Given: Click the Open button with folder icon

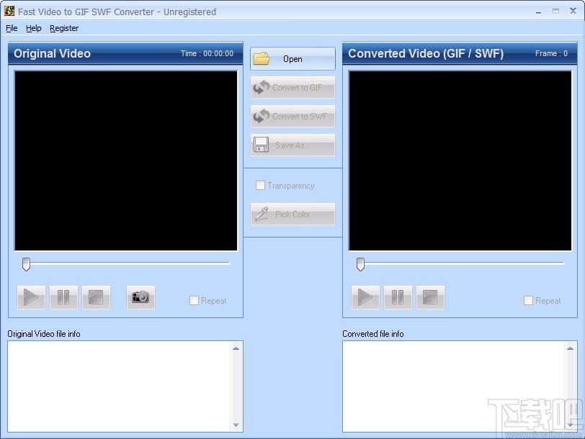Looking at the screenshot, I should (x=292, y=59).
